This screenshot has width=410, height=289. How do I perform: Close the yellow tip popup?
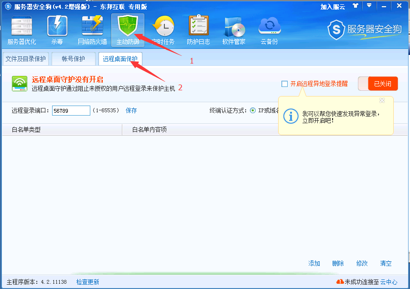pos(382,101)
